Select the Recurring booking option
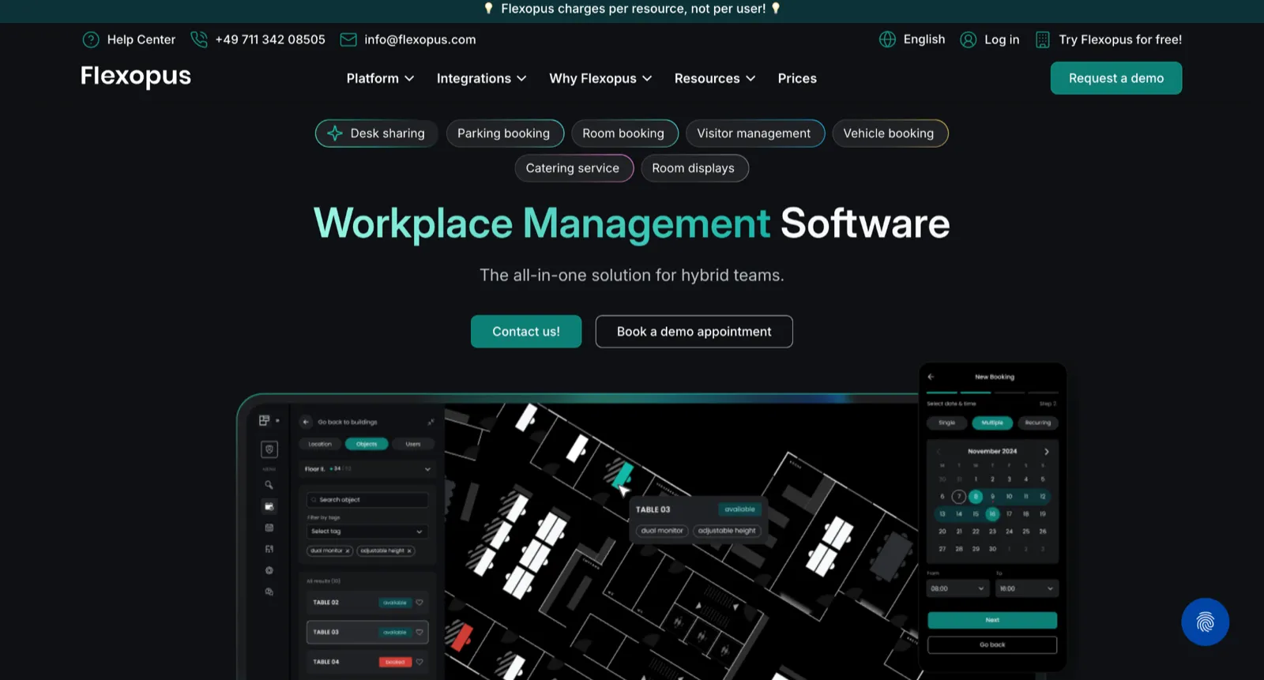Image resolution: width=1264 pixels, height=680 pixels. 1037,423
